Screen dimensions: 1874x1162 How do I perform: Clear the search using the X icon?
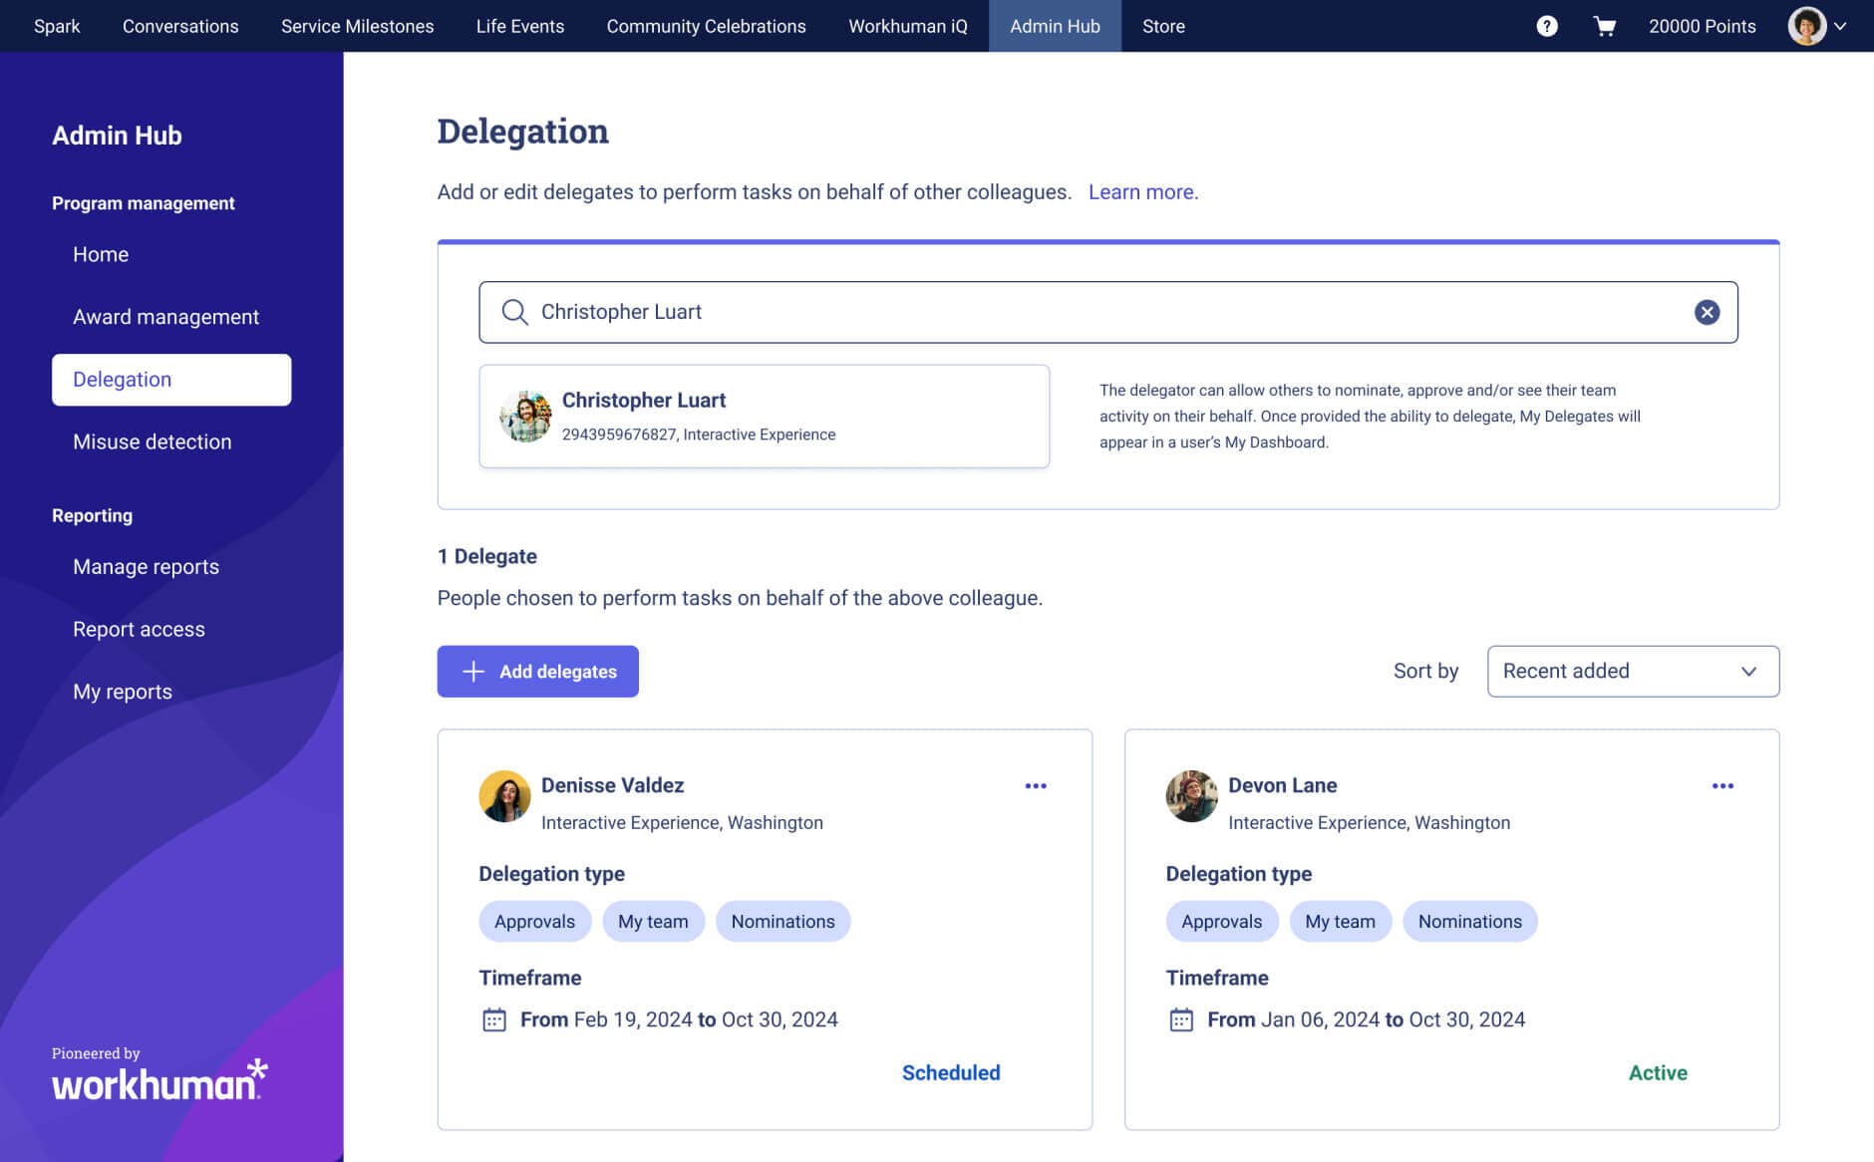(x=1707, y=312)
